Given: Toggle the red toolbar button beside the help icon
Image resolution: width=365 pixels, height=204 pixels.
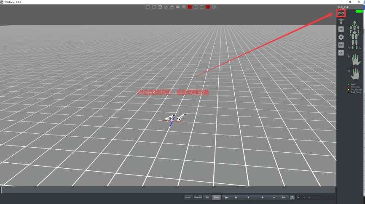Looking at the screenshot, I should point(208,7).
